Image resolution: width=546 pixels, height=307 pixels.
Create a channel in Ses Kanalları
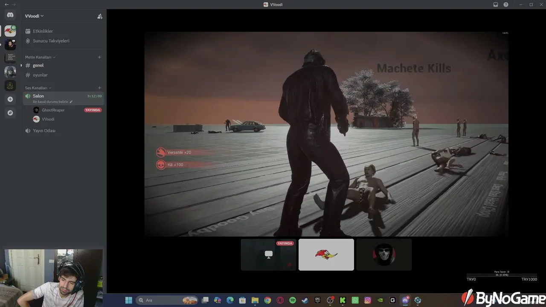[x=99, y=88]
